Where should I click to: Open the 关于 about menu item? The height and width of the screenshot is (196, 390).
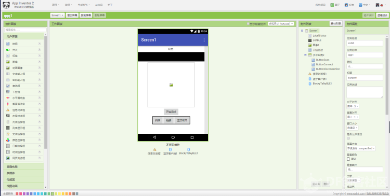110,5
